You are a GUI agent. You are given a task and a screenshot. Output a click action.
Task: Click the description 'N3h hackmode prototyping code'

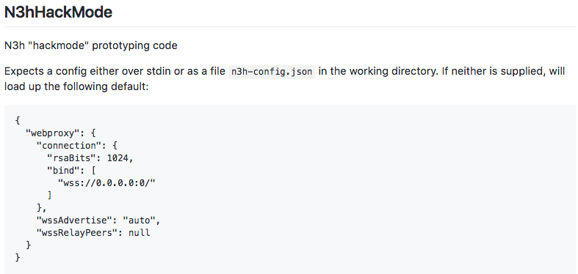pos(90,46)
